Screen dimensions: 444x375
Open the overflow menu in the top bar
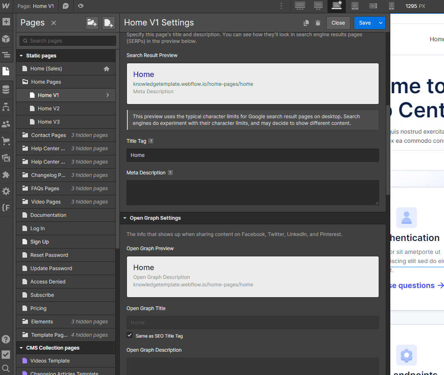281,6
